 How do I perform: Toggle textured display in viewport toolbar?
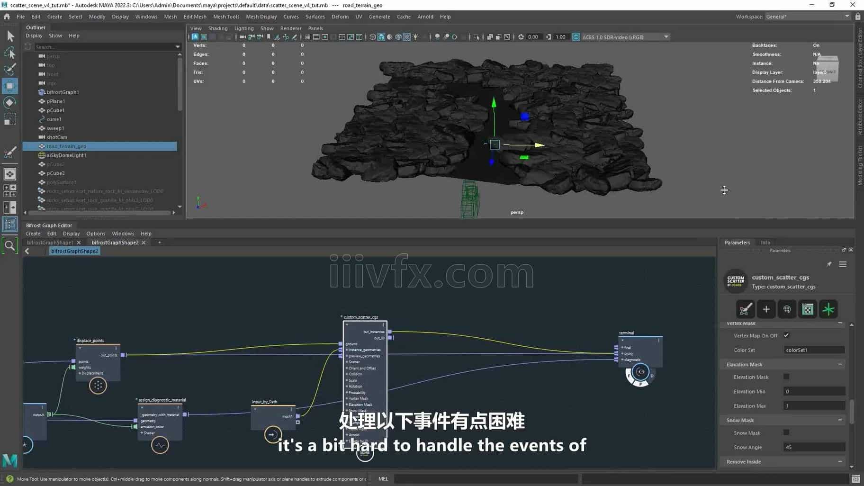click(407, 37)
